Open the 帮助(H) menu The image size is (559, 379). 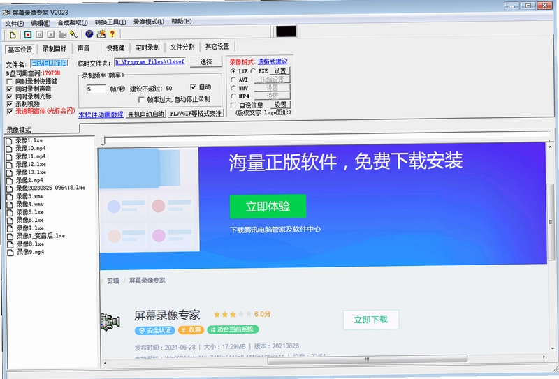(181, 22)
